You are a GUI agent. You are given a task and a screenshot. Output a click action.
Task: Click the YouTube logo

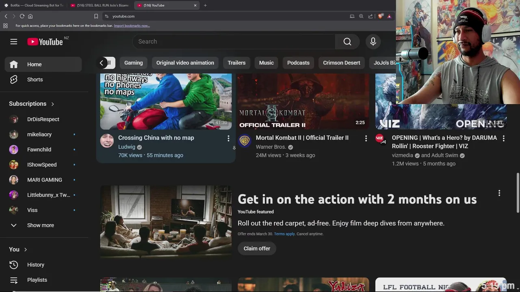click(x=45, y=42)
